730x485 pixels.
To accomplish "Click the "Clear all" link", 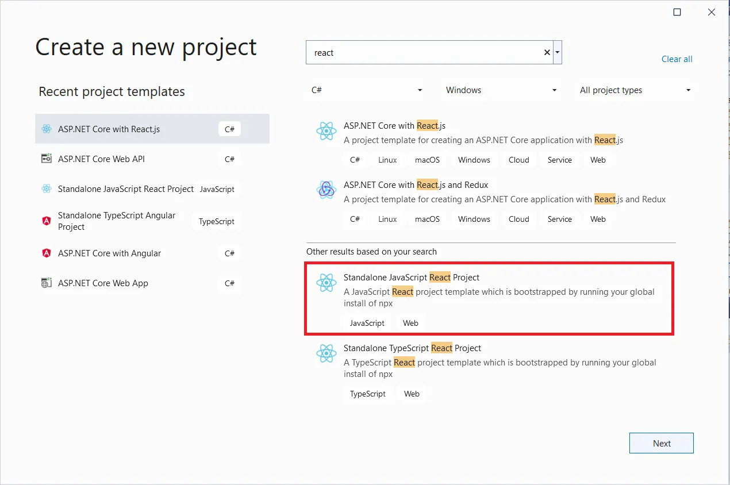I will (x=677, y=59).
